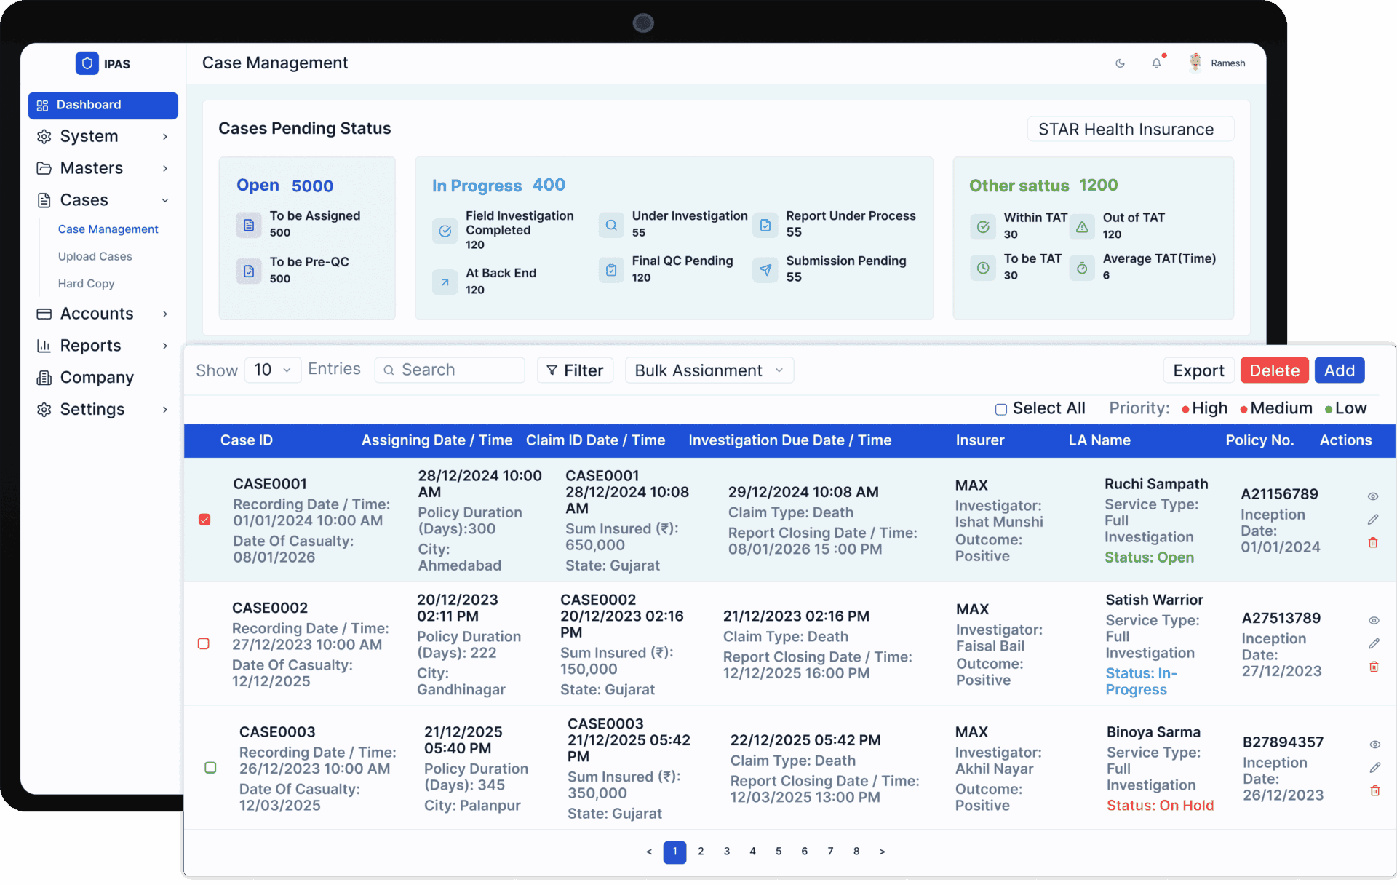This screenshot has width=1397, height=885.
Task: Go to the Company menu item
Action: tap(97, 377)
